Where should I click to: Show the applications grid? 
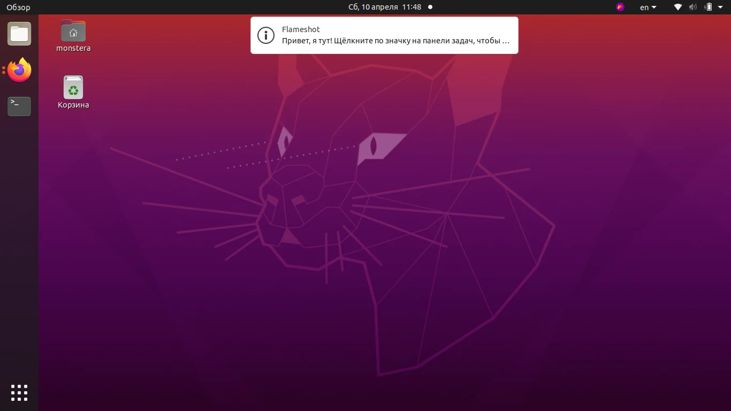coord(19,392)
